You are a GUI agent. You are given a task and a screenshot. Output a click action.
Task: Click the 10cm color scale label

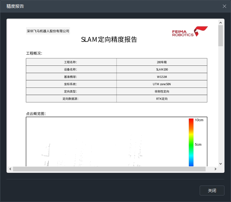click(199, 120)
